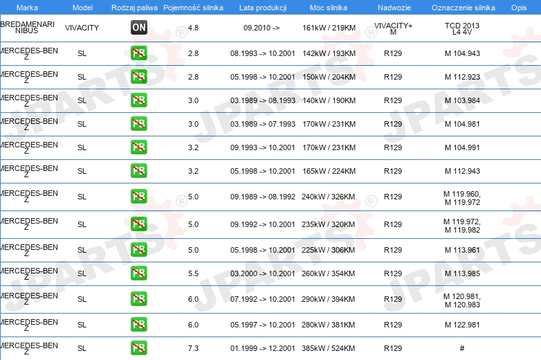541x360 pixels.
Task: Click production dates 09.1989 -> 08.1992
Action: [x=263, y=197]
